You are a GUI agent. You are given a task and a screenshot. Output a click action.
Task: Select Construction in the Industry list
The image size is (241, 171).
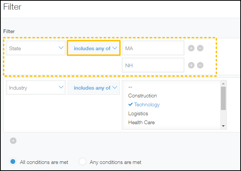143,96
